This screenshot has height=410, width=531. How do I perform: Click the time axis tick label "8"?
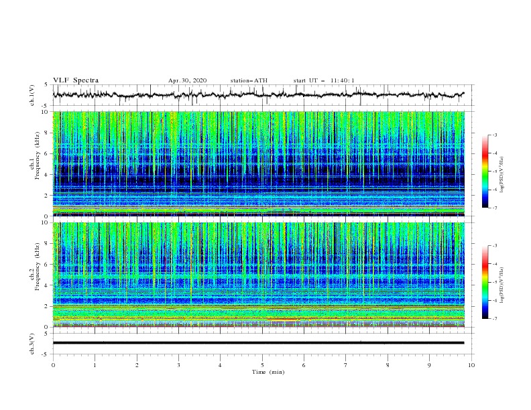(x=388, y=365)
